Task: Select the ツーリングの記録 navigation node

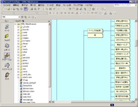Action: click(95, 31)
